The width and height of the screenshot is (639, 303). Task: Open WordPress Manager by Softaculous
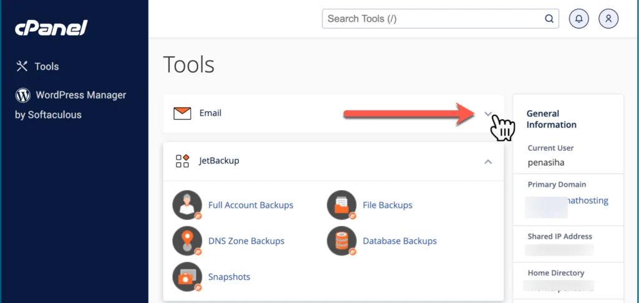[80, 95]
